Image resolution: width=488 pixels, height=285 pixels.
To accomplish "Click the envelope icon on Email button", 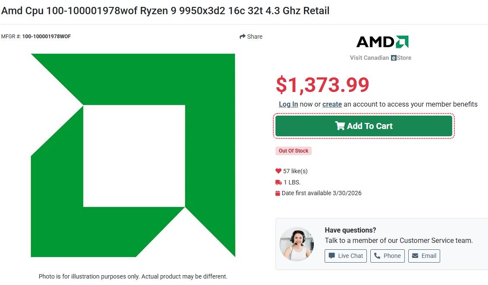I will (x=414, y=255).
